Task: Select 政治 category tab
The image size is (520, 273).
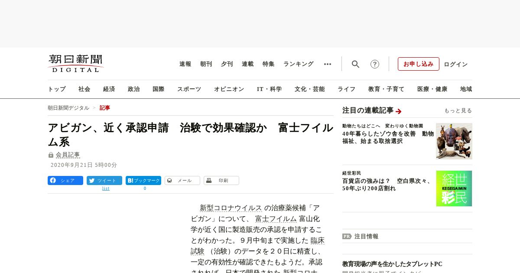Action: coord(134,89)
